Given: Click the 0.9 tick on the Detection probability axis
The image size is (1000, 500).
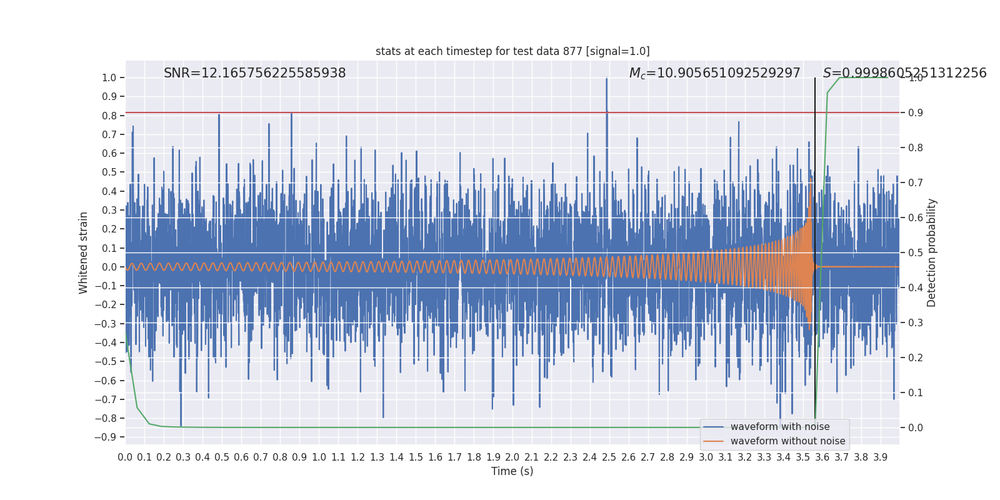Looking at the screenshot, I should click(x=916, y=113).
